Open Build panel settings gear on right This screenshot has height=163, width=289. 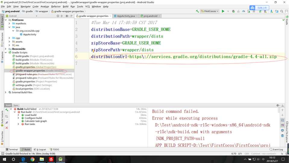pyautogui.click(x=278, y=105)
